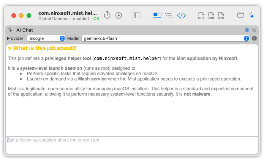The width and height of the screenshot is (264, 162).
Task: Click the memory chip resources icon
Action: [x=240, y=15]
